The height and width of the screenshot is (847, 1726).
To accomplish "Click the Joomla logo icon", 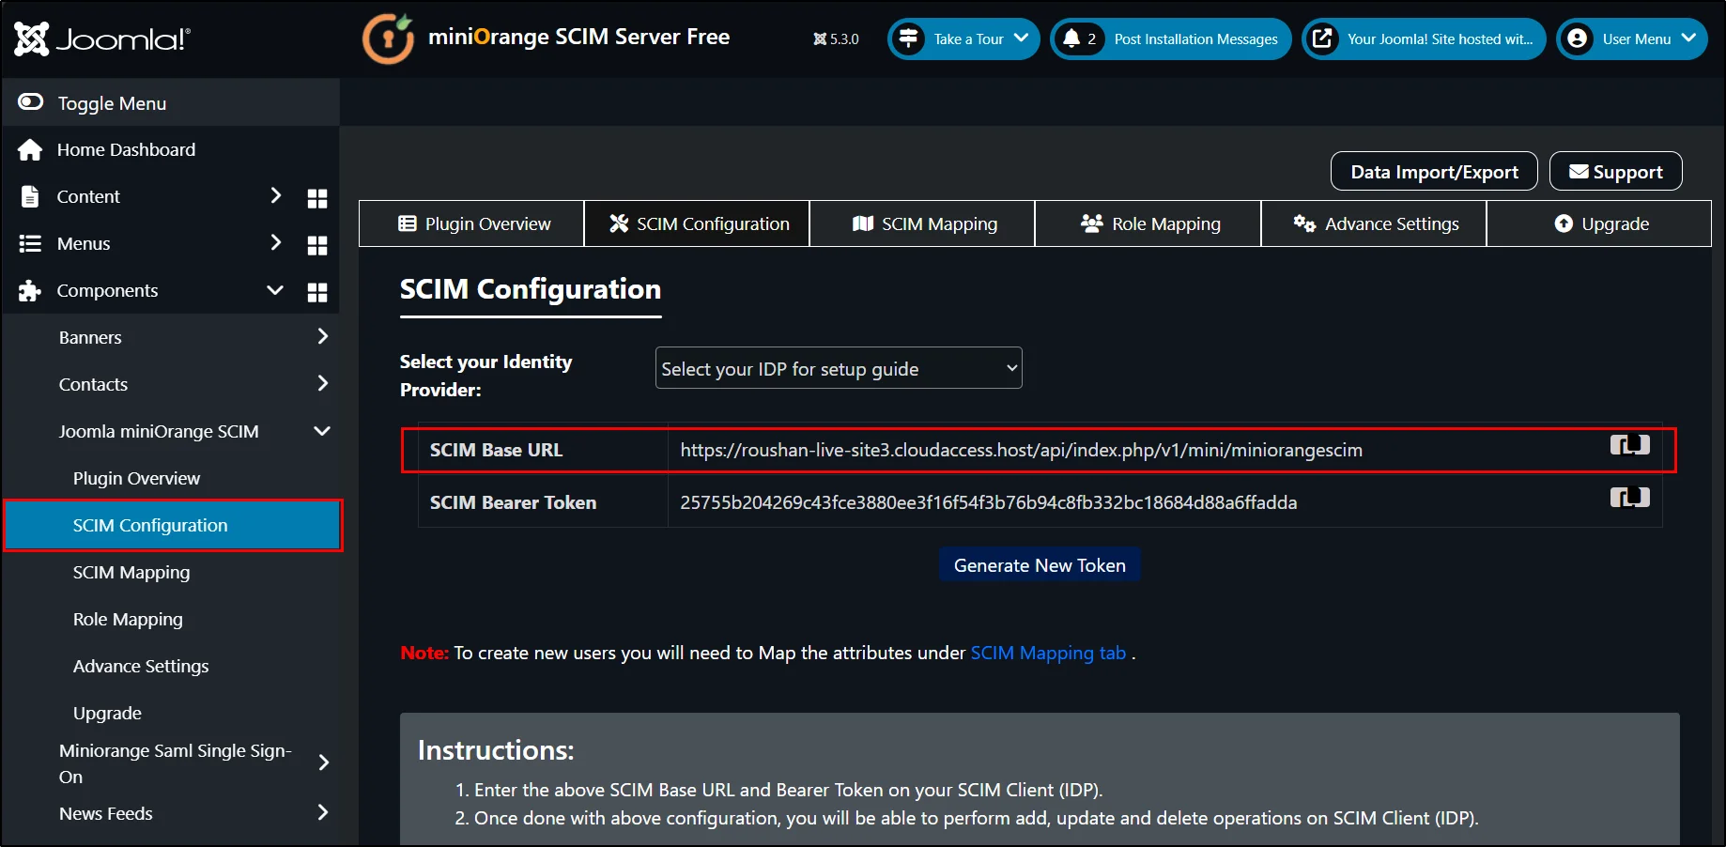I will 31,38.
